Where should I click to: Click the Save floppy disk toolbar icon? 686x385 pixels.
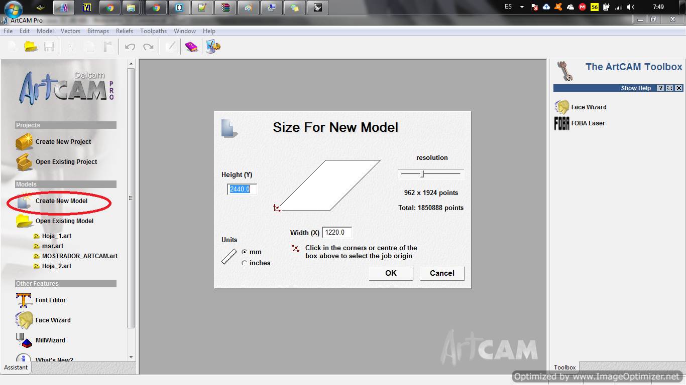click(x=49, y=47)
